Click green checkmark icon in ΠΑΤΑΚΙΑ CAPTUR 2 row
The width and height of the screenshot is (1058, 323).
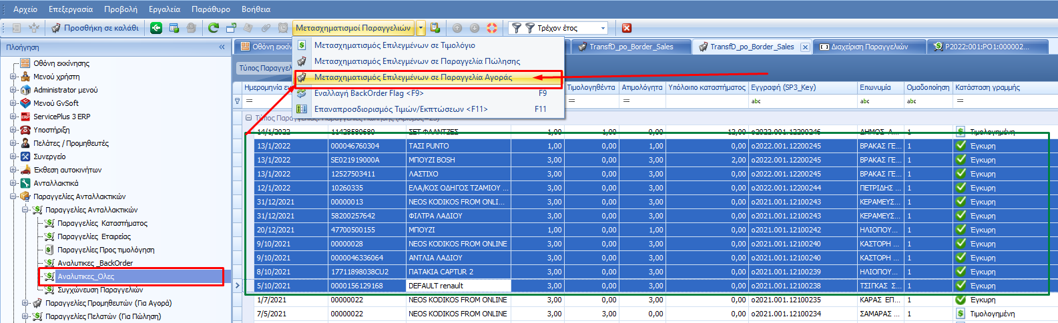(961, 271)
